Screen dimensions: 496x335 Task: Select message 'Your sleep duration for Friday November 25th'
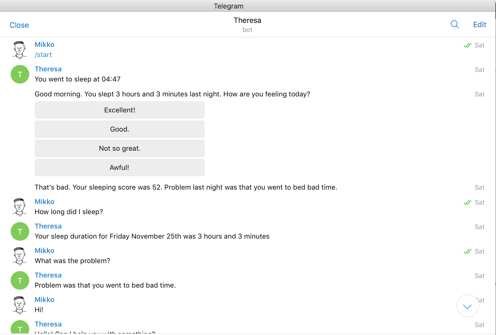tap(152, 236)
